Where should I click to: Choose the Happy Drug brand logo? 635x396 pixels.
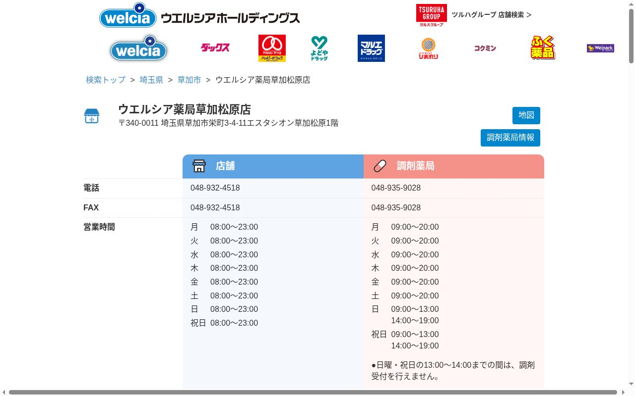tap(272, 48)
